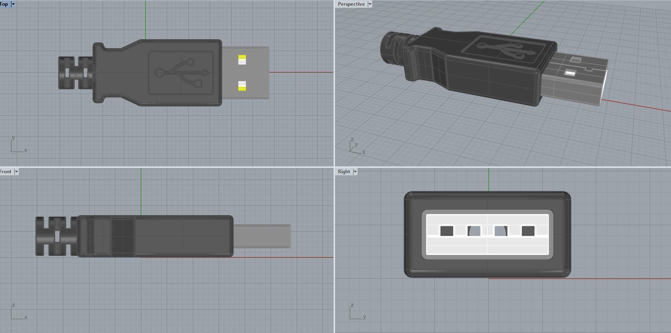The image size is (671, 333).
Task: Expand the Right viewport dropdown arrow
Action: pos(355,172)
